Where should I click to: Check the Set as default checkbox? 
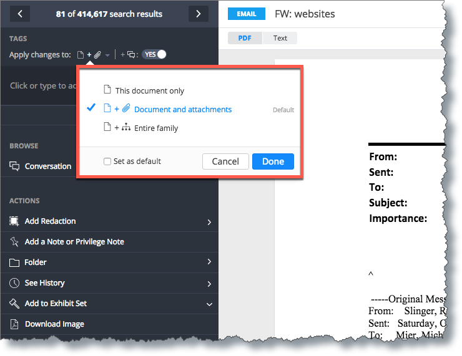pos(107,161)
